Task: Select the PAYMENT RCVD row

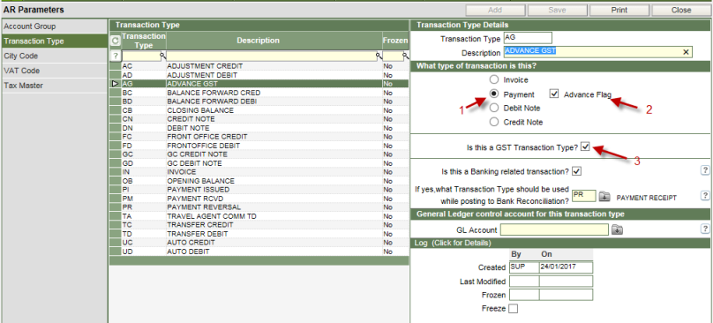Action: (259, 199)
